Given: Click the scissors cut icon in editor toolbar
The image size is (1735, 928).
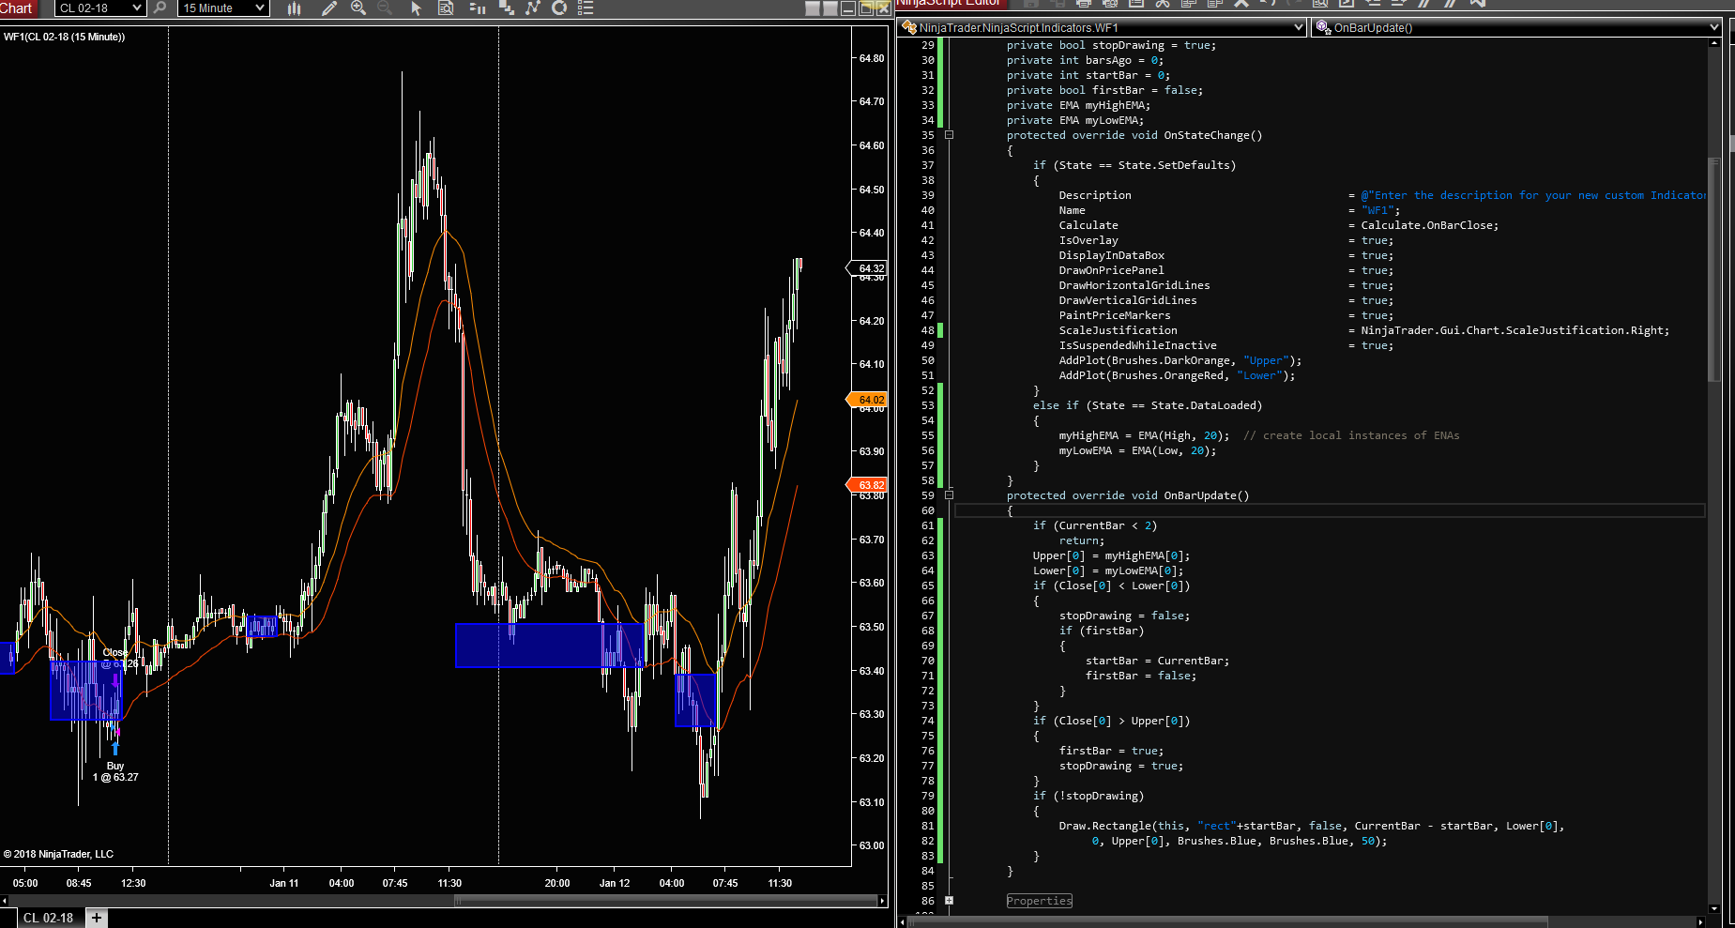Looking at the screenshot, I should pos(1163,3).
